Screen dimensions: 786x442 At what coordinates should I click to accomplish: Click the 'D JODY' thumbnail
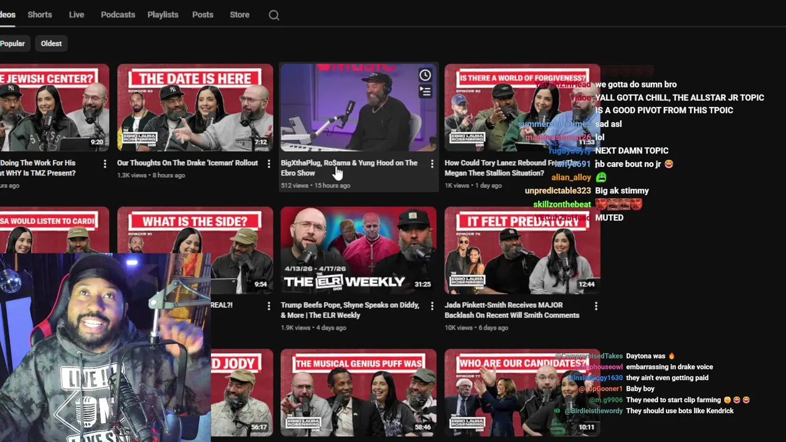point(242,393)
